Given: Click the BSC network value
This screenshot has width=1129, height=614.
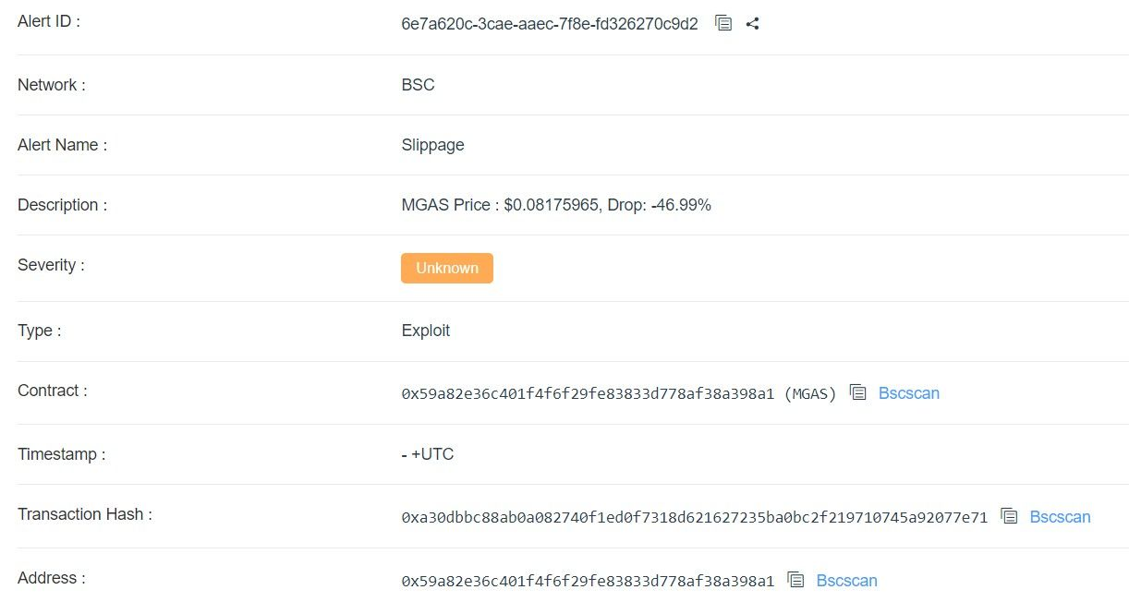Looking at the screenshot, I should tap(419, 85).
